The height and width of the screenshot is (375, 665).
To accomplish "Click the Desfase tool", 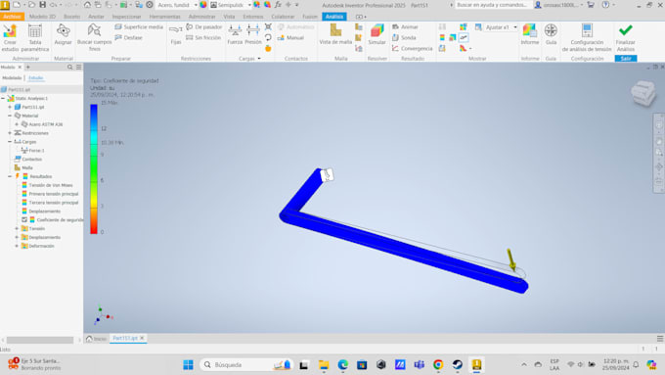I will click(129, 38).
